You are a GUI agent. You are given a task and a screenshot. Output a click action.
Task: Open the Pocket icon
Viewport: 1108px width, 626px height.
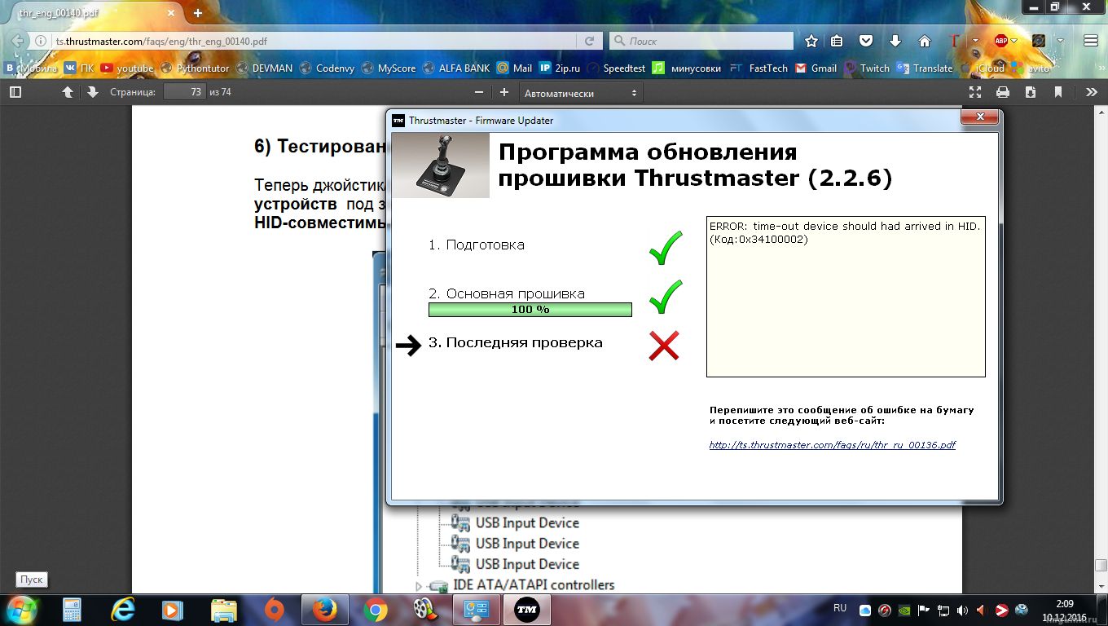867,41
